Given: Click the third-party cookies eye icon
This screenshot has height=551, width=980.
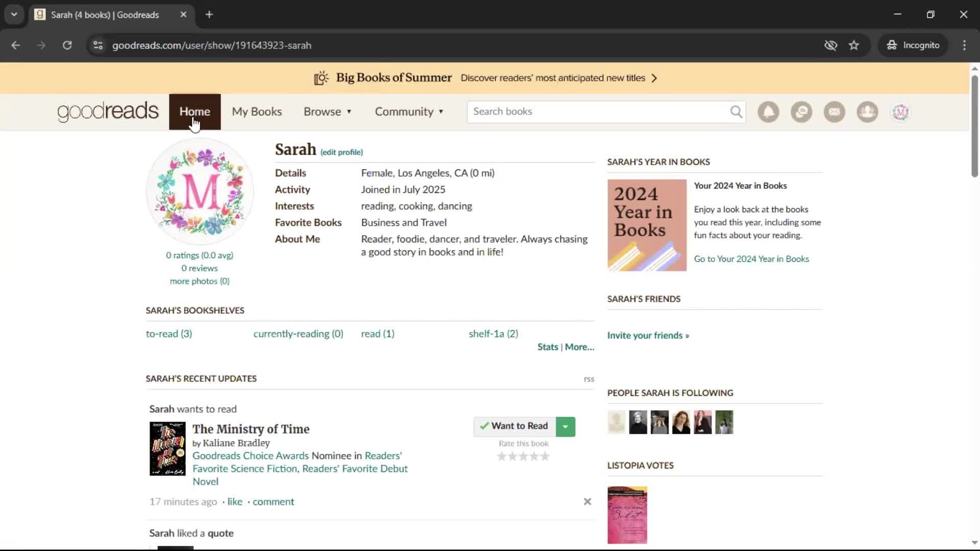Looking at the screenshot, I should [830, 45].
